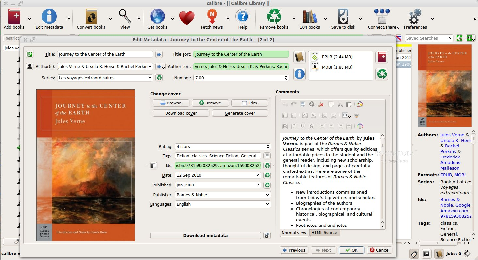The image size is (478, 260).
Task: Toggle bold in comments editor
Action: click(x=285, y=126)
